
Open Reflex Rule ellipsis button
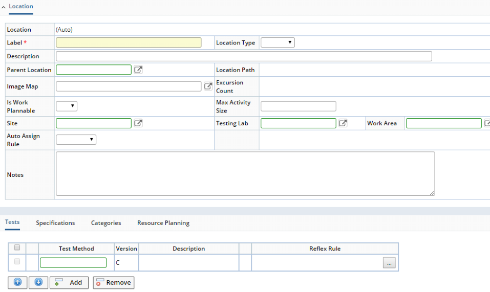click(x=389, y=263)
